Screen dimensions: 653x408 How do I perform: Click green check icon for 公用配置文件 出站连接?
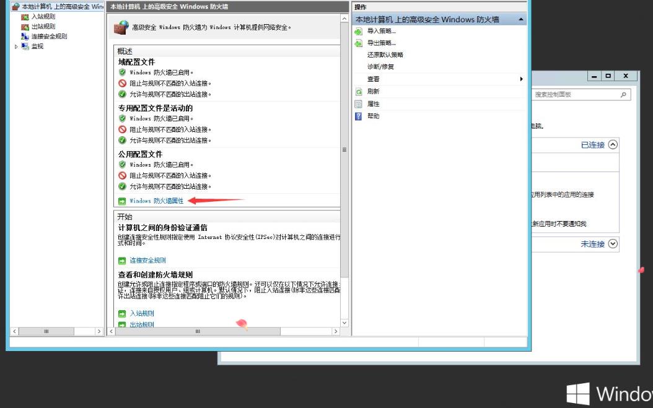[122, 186]
